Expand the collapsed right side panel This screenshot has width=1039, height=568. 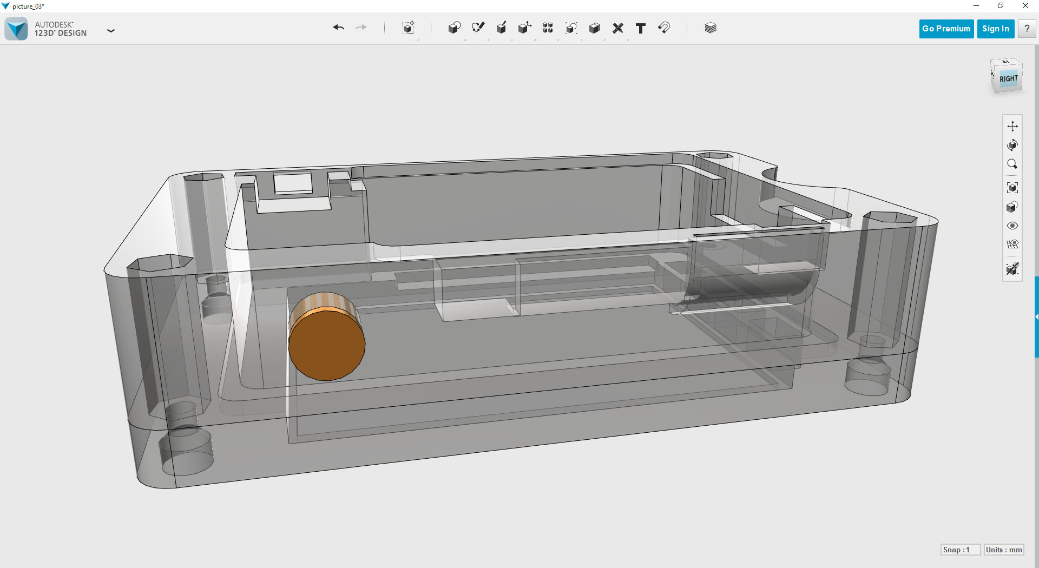click(x=1037, y=317)
